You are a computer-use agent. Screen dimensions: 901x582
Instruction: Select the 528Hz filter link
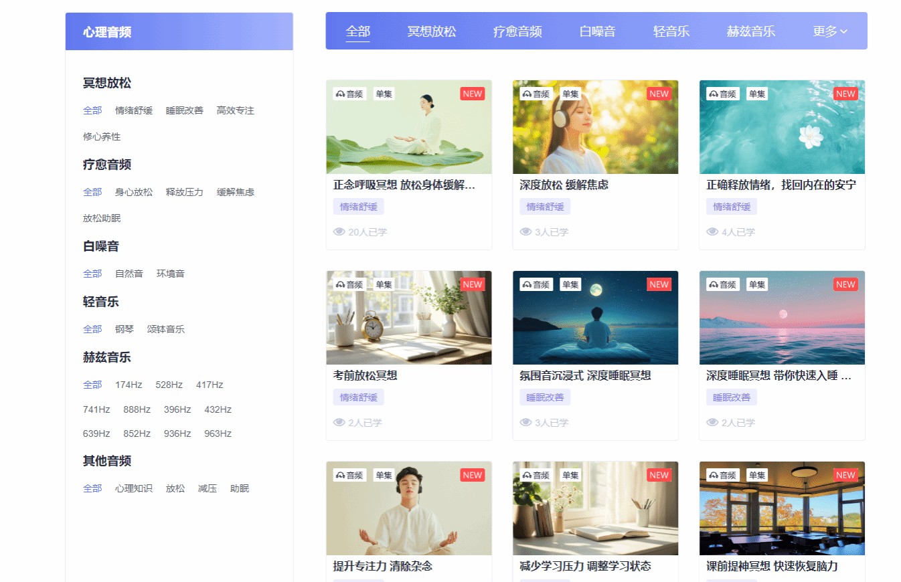[169, 385]
